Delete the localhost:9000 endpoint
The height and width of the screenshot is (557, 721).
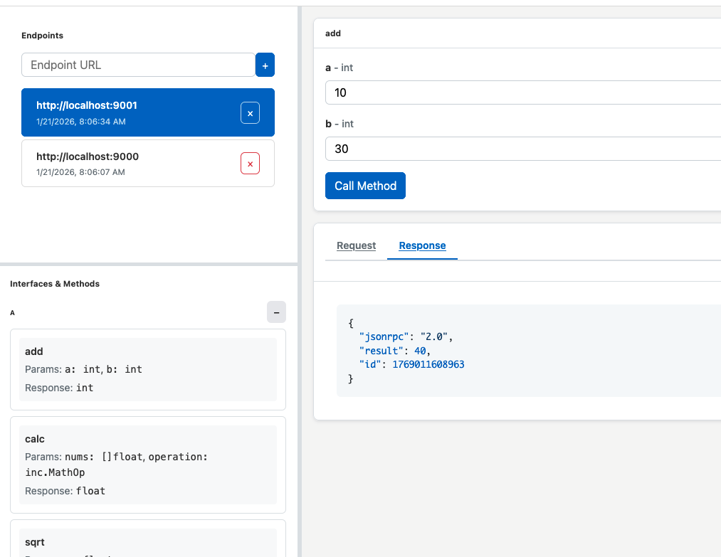250,164
